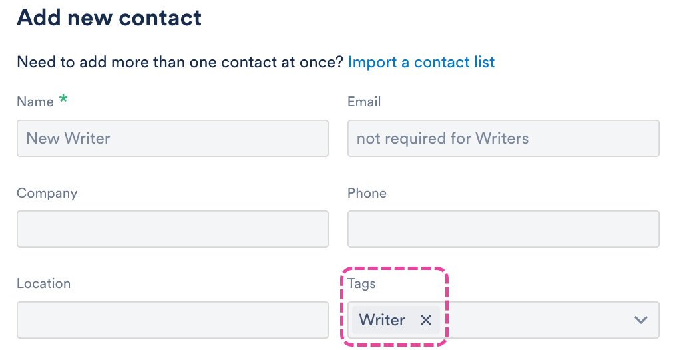Focus the Phone text box
675x350 pixels.
click(503, 229)
